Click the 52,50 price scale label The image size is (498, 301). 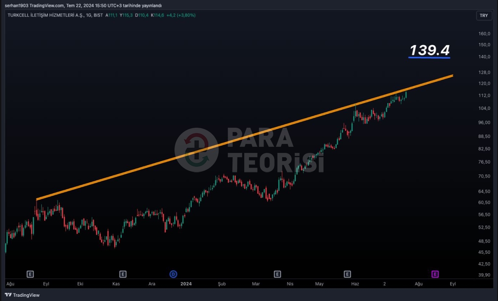click(484, 228)
